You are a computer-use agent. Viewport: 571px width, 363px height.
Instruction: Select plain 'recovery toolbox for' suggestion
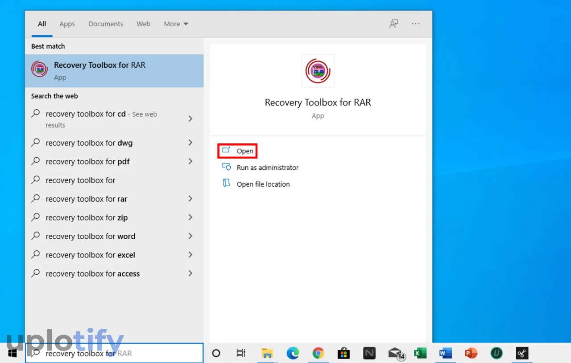click(114, 180)
